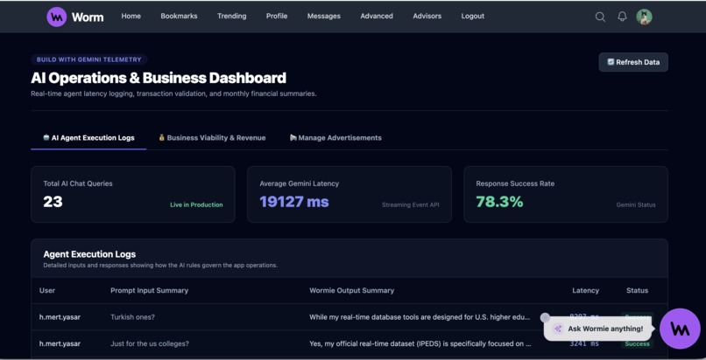Open the user avatar menu
The width and height of the screenshot is (706, 360).
pyautogui.click(x=644, y=17)
